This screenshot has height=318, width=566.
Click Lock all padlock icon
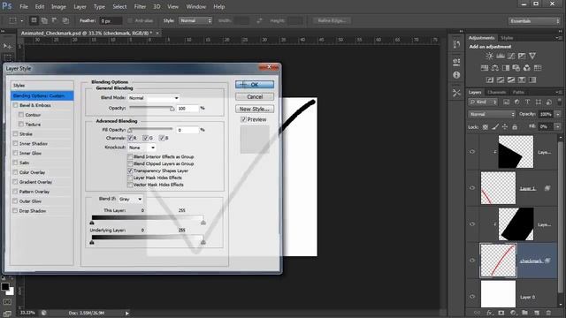515,127
